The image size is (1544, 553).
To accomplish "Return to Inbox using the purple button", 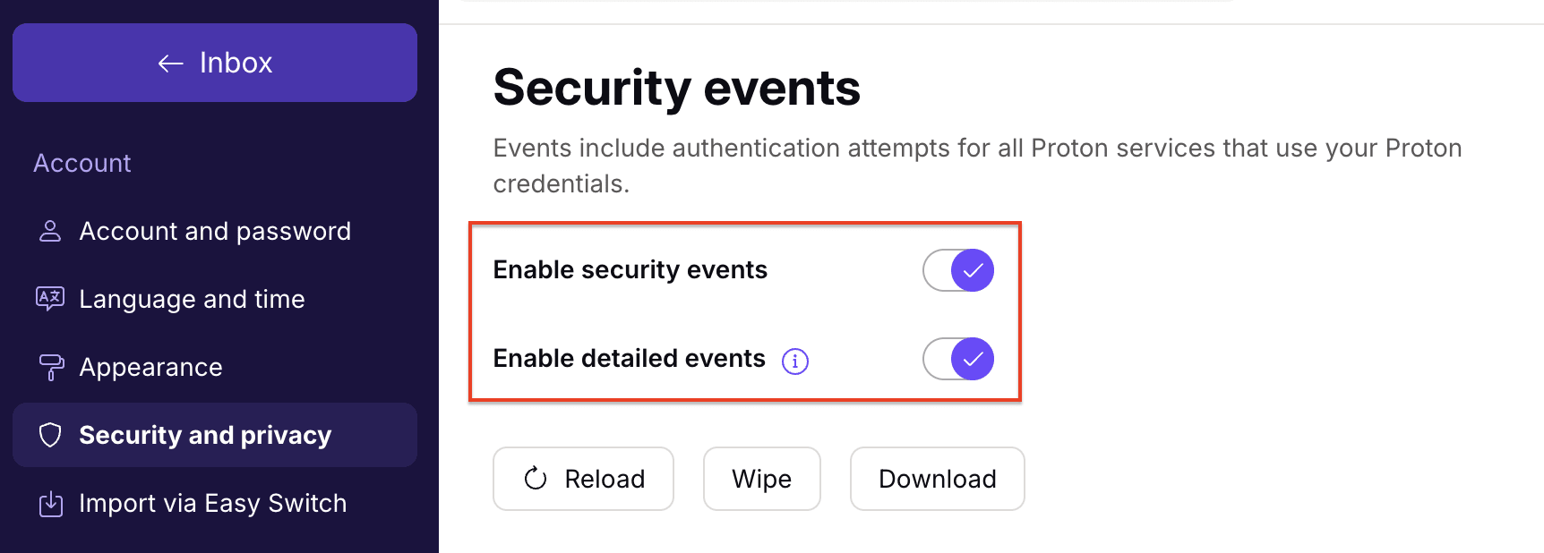I will pos(215,63).
